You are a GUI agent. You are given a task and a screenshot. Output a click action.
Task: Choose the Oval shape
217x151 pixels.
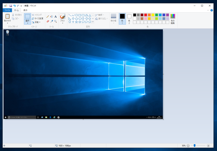[77, 15]
